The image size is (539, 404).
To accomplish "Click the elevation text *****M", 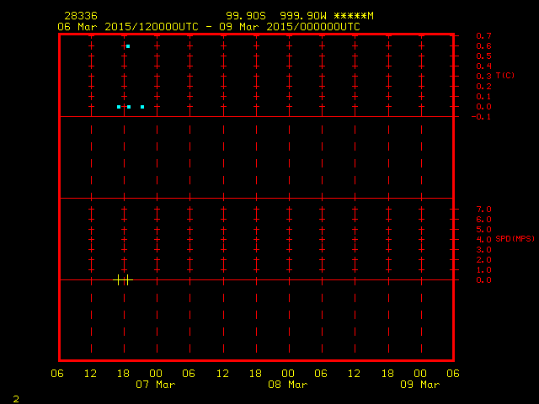I will [x=354, y=16].
